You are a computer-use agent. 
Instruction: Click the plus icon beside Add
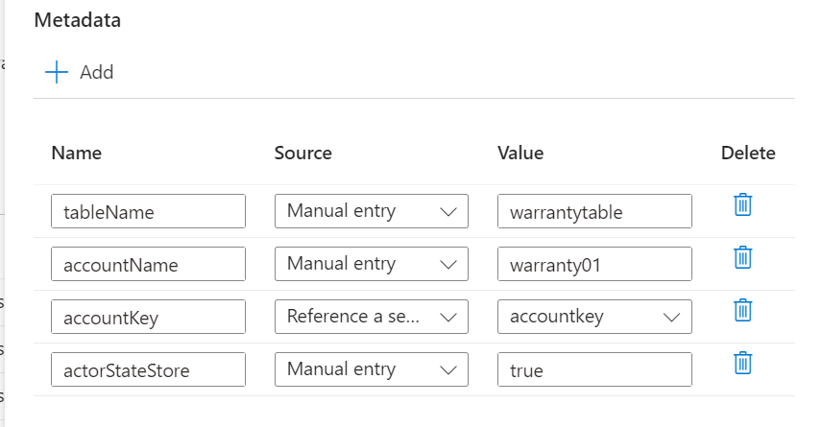click(56, 72)
